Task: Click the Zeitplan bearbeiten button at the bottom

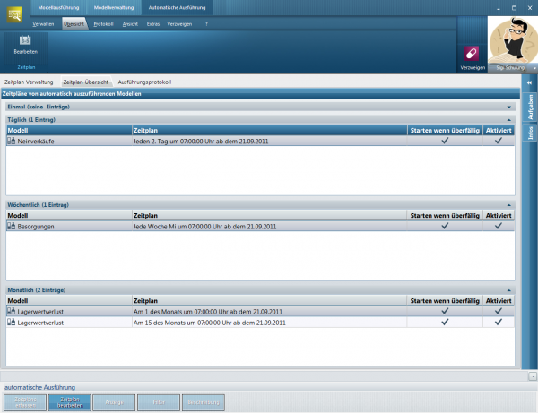Action: coord(70,402)
